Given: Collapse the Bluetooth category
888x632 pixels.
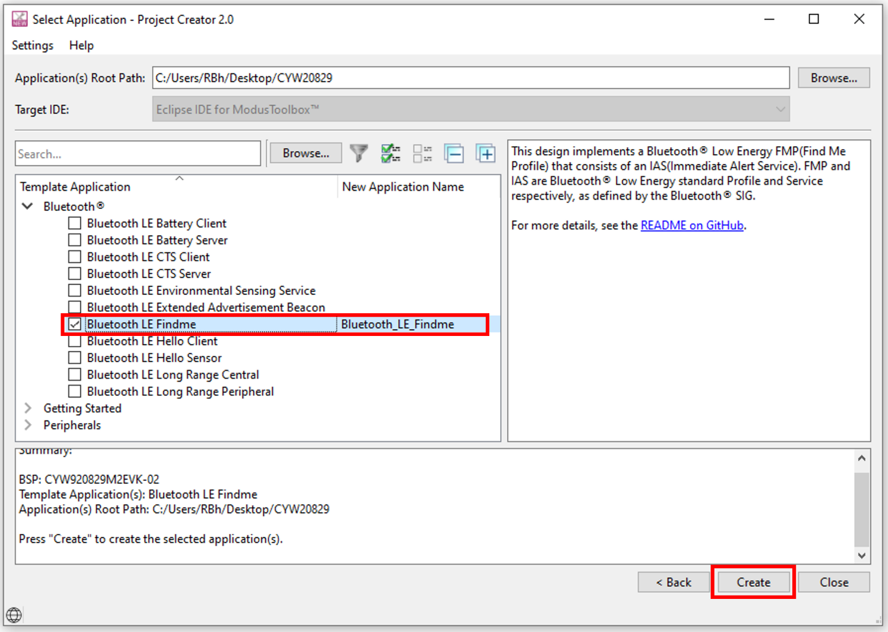Looking at the screenshot, I should [27, 206].
